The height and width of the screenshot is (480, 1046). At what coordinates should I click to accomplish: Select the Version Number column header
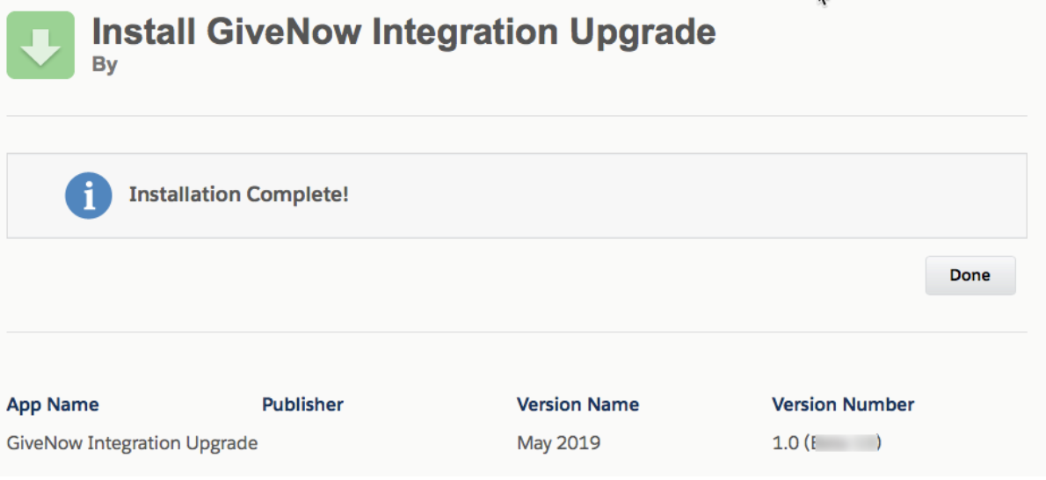tap(843, 404)
